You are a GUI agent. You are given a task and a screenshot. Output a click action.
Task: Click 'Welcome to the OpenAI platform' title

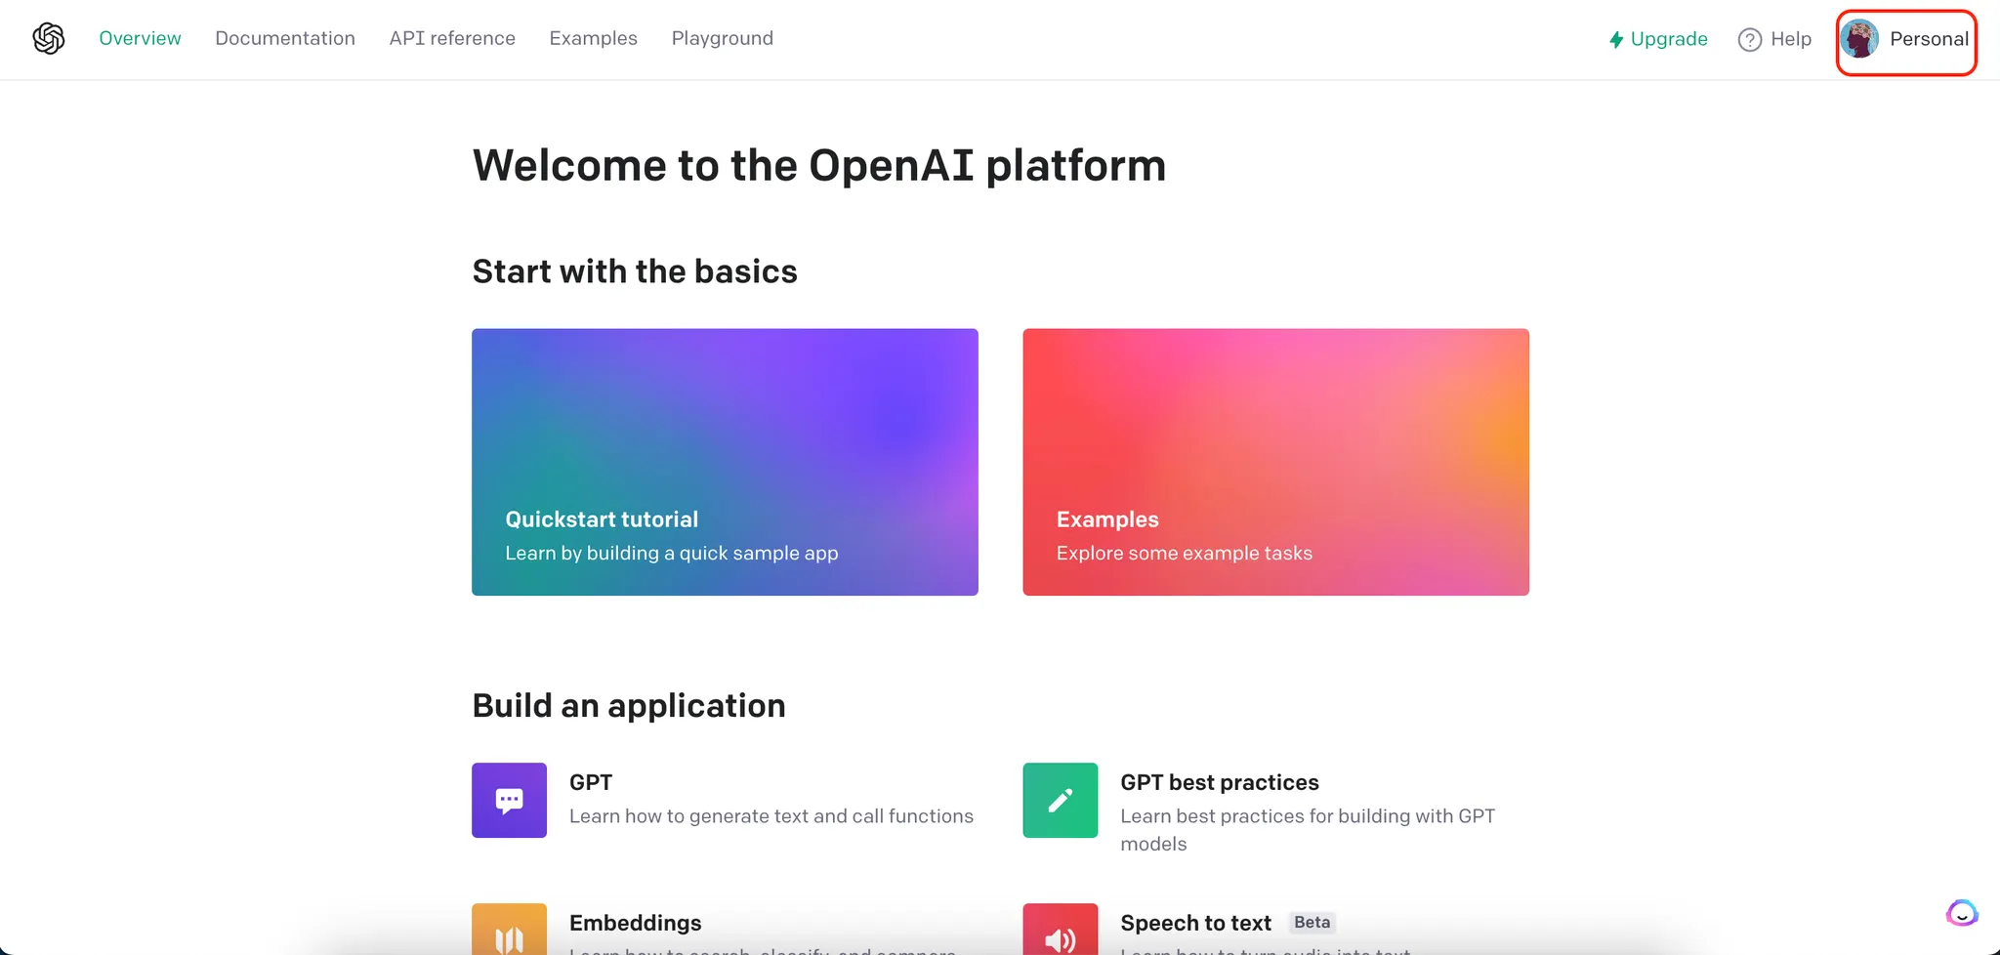819,165
